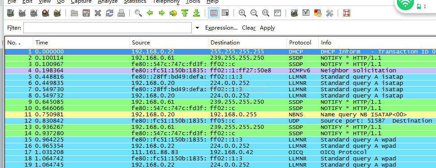The image size is (436, 168).
Task: Start a new live capture
Action: (x=34, y=13)
